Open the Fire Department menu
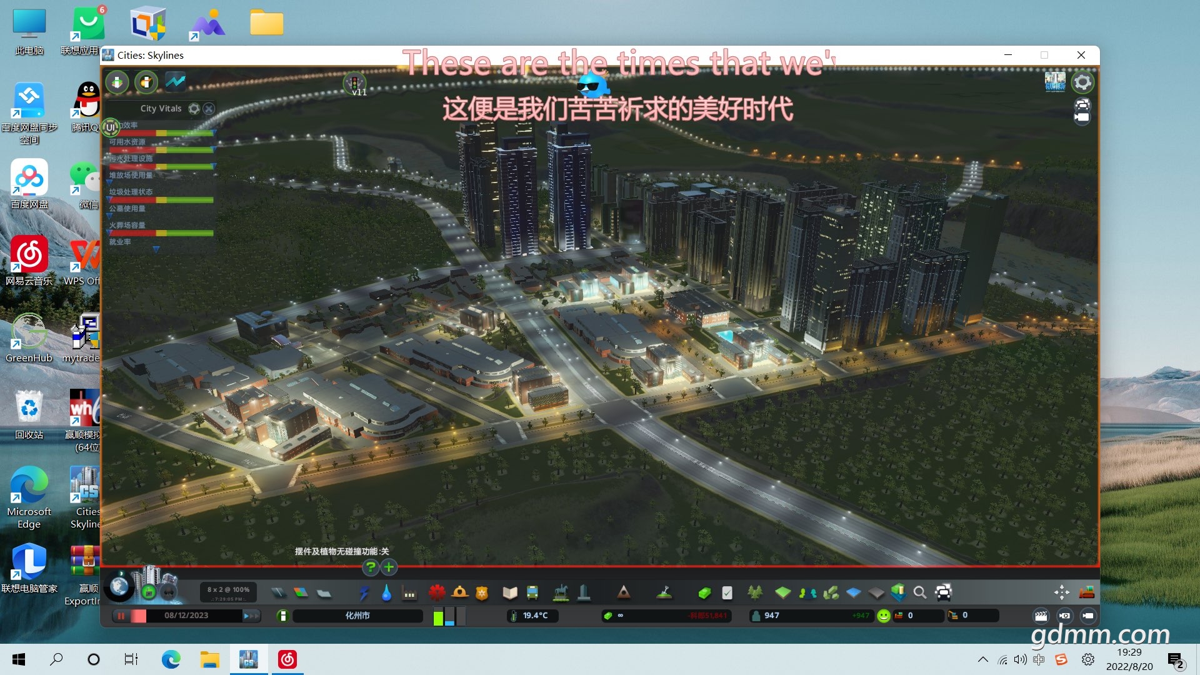 (x=459, y=592)
